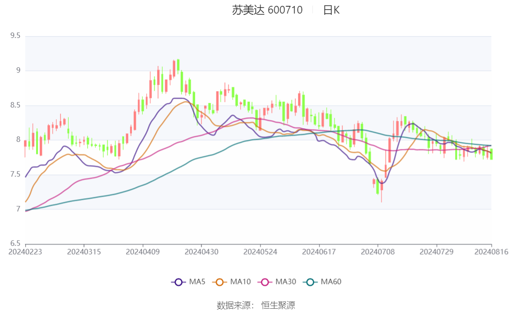Click the 8.5 y-axis value

15,105
